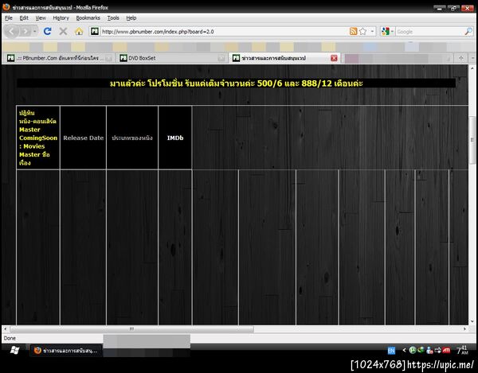
Task: Open the address bar history dropdown
Action: click(x=372, y=31)
